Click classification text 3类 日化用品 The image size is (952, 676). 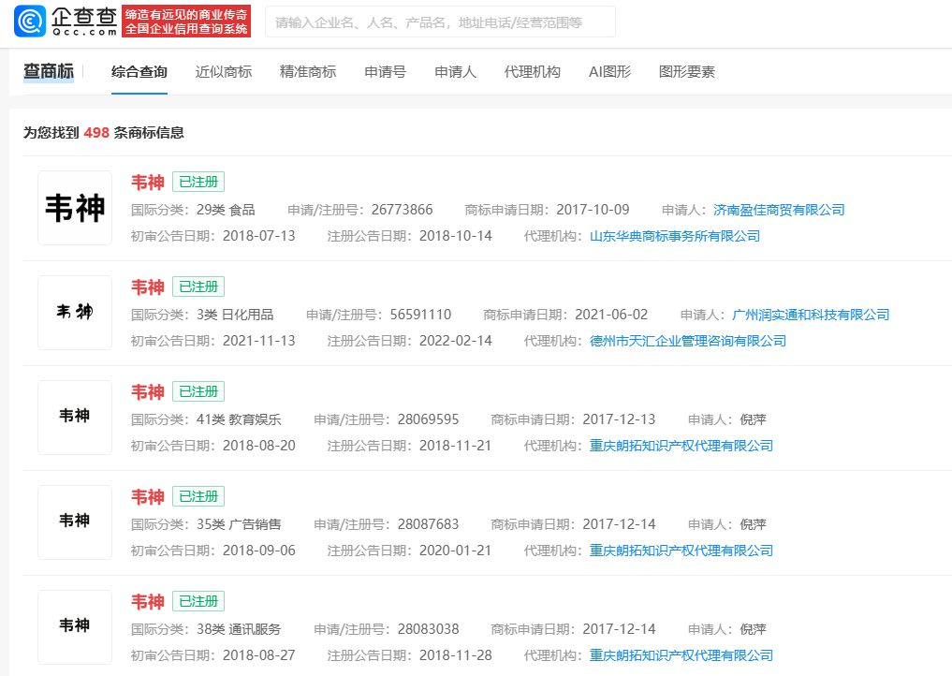coord(235,315)
